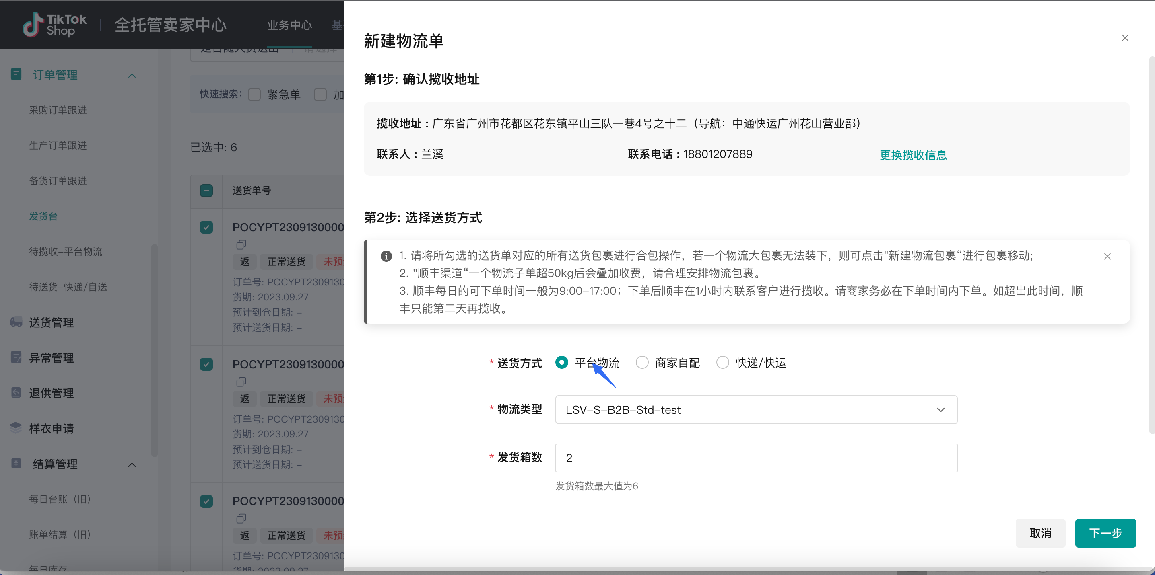Click 正常送货 tag on first order
This screenshot has height=575, width=1155.
click(x=287, y=261)
